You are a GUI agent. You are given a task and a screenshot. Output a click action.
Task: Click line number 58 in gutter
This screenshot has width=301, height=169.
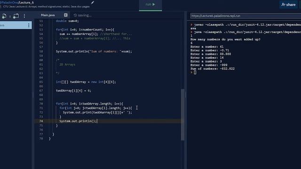point(41,51)
